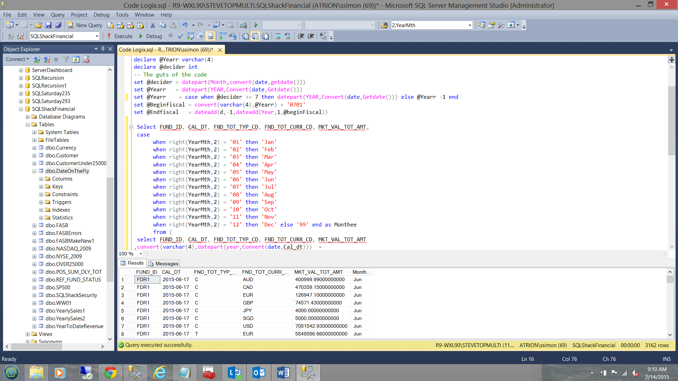Click the New Query button
This screenshot has width=678, height=381.
tap(85, 25)
